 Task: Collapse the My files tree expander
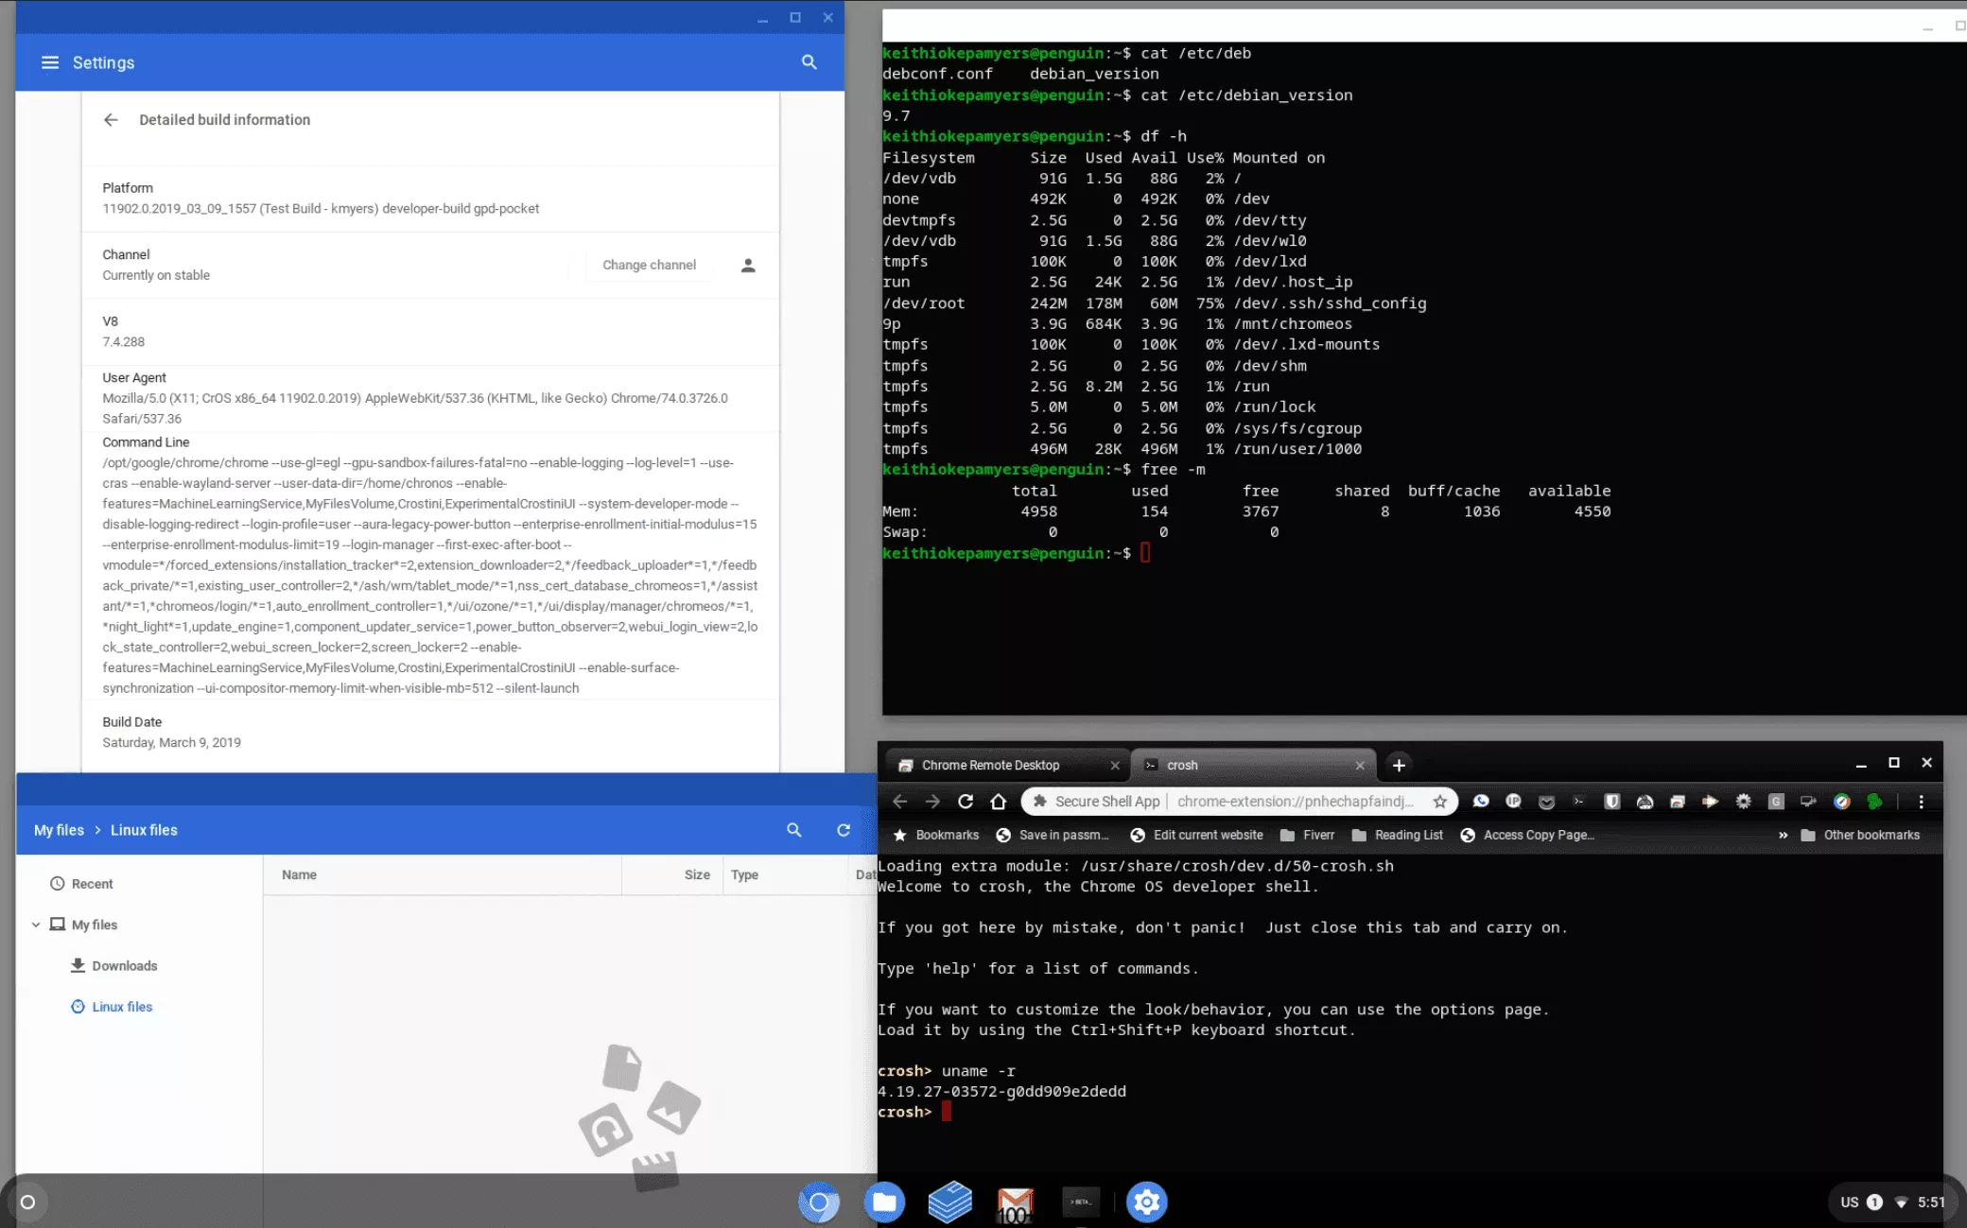36,925
